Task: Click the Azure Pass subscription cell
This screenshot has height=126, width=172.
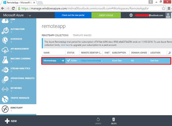Action: (x=117, y=61)
